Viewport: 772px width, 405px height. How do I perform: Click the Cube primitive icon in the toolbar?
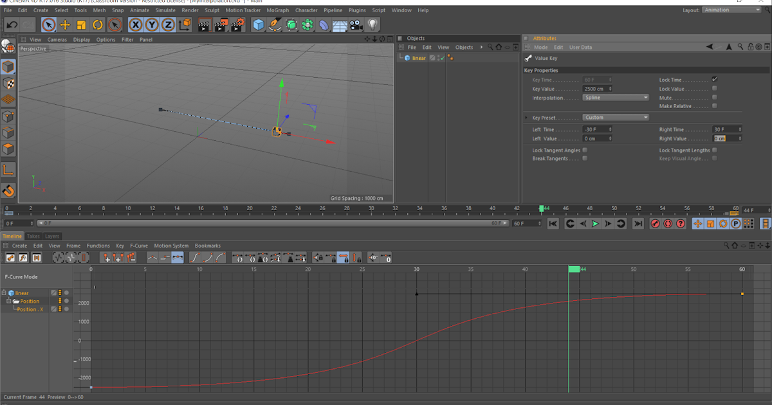(257, 25)
